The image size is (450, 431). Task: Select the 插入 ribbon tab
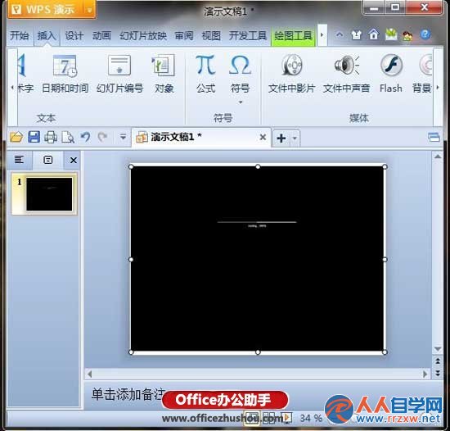point(47,36)
